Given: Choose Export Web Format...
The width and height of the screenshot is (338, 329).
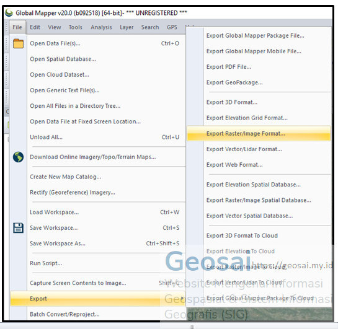Looking at the screenshot, I should tap(259, 165).
